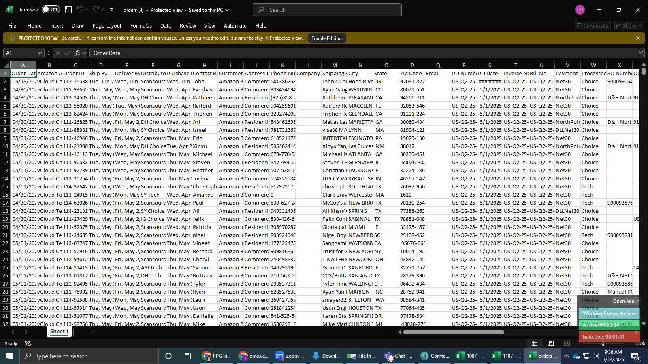Open the Share button dropdown arrow
The height and width of the screenshot is (364, 648).
(640, 25)
